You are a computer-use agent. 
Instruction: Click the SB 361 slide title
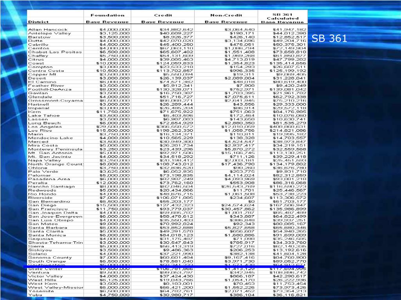click(x=329, y=38)
